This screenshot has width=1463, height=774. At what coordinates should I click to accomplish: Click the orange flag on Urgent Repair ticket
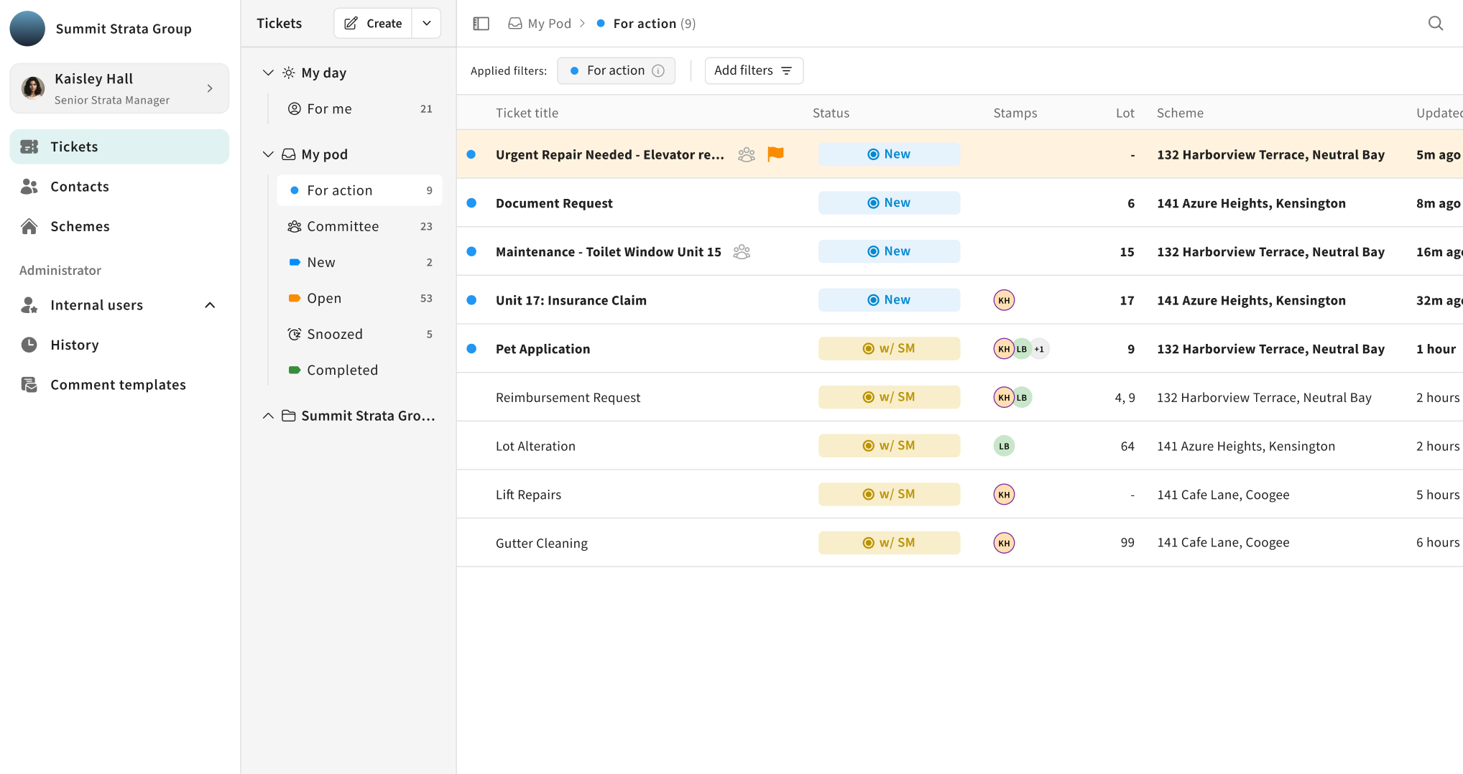(775, 154)
